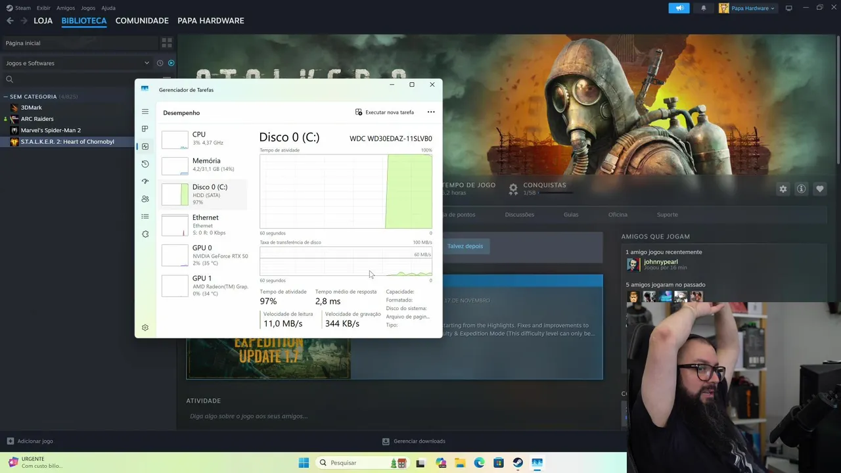
Task: Open Startup apps icon in Task Manager
Action: click(145, 181)
